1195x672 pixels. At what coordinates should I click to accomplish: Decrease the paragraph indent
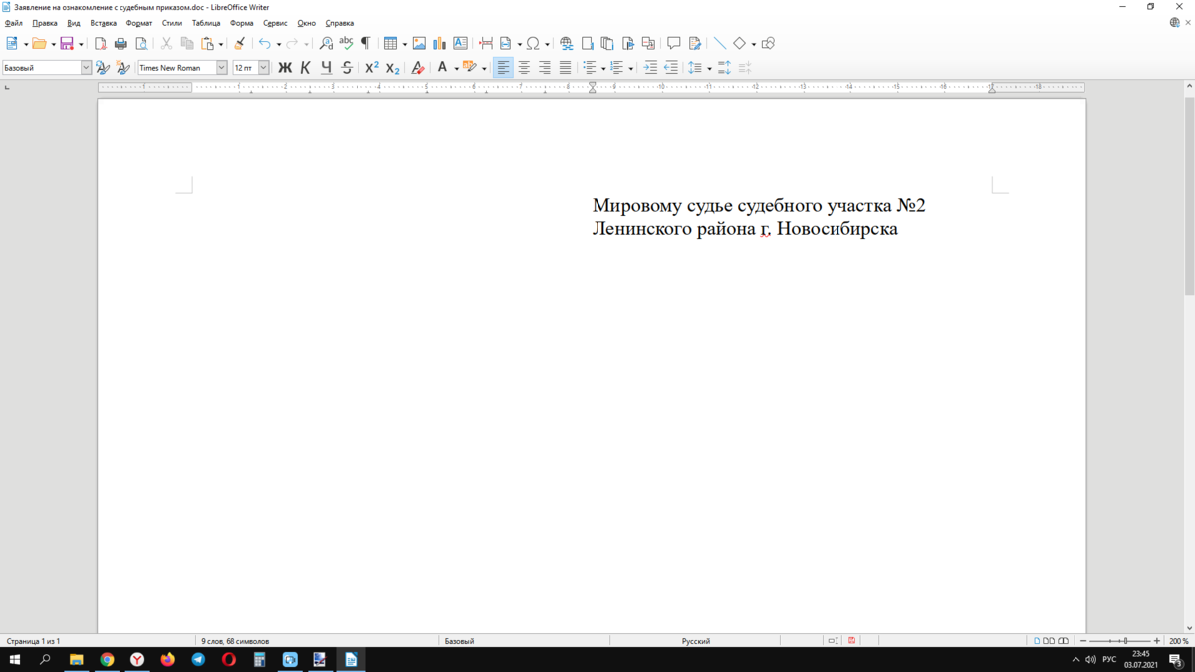[671, 67]
